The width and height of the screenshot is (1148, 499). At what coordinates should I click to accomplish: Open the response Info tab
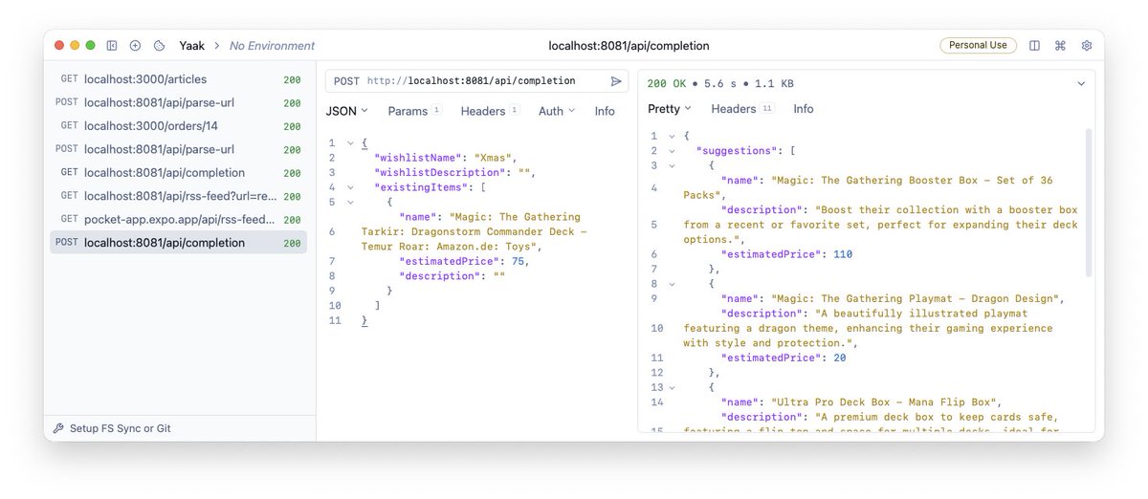pos(804,109)
